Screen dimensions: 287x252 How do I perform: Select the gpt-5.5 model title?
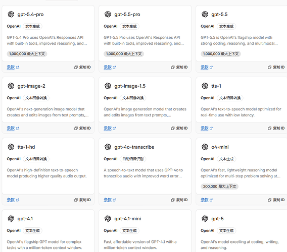(219, 15)
